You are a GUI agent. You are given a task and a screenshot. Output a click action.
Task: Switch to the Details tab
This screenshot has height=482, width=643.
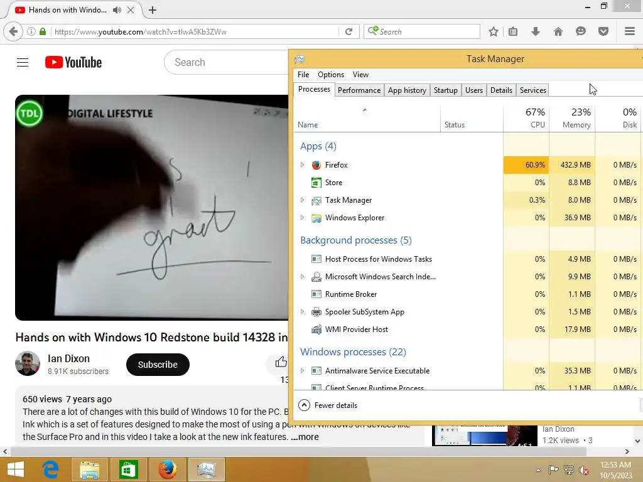pos(502,90)
